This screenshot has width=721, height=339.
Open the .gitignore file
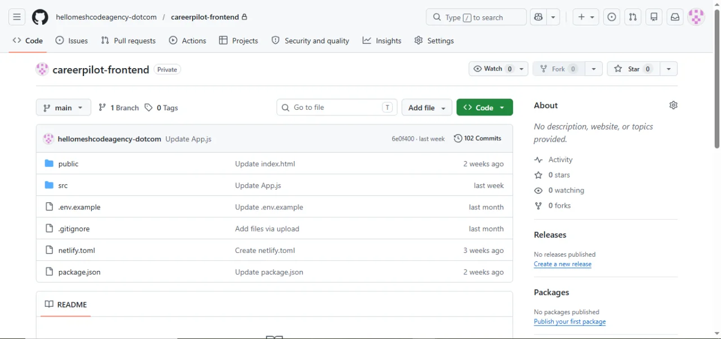pos(74,229)
